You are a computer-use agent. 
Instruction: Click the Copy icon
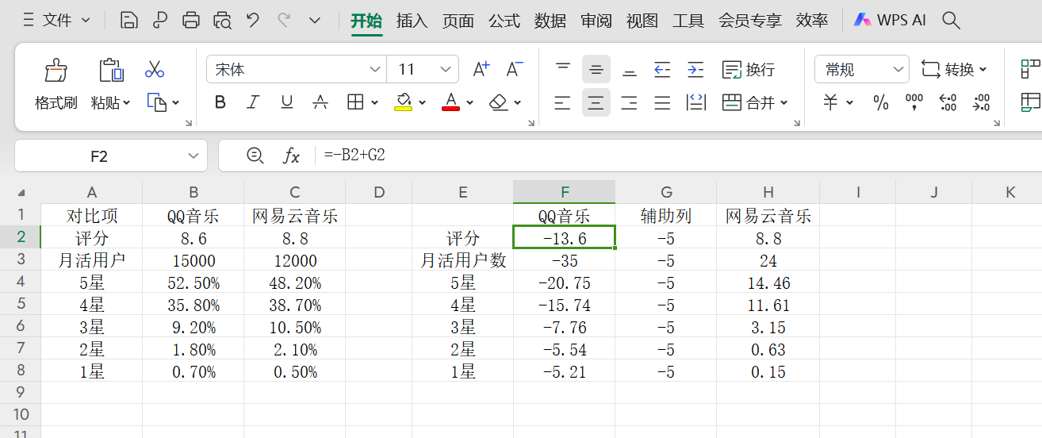click(x=156, y=102)
